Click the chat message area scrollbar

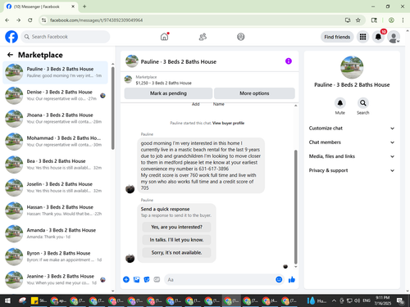click(295, 207)
